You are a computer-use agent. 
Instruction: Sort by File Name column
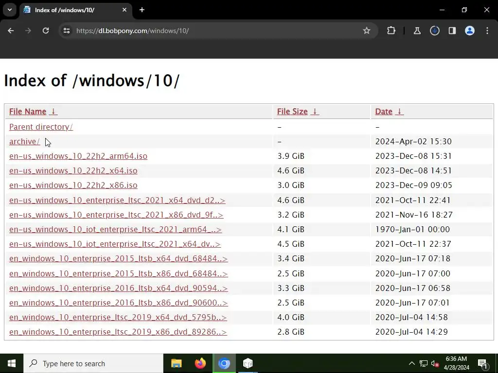(33, 112)
